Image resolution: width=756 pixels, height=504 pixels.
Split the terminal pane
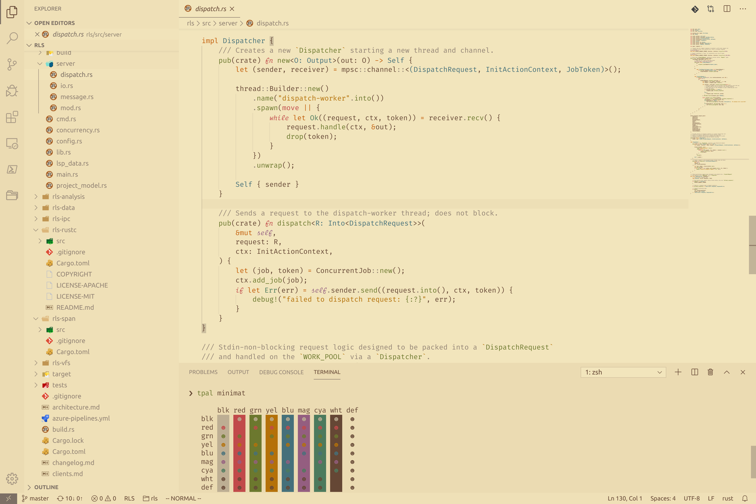pyautogui.click(x=694, y=372)
